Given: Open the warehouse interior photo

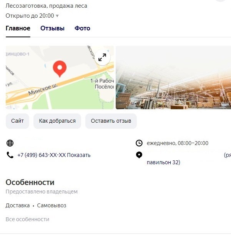Looking at the screenshot, I should 173,78.
